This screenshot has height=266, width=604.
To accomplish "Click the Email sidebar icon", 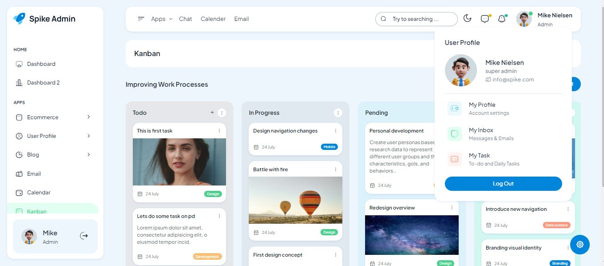I will (19, 174).
